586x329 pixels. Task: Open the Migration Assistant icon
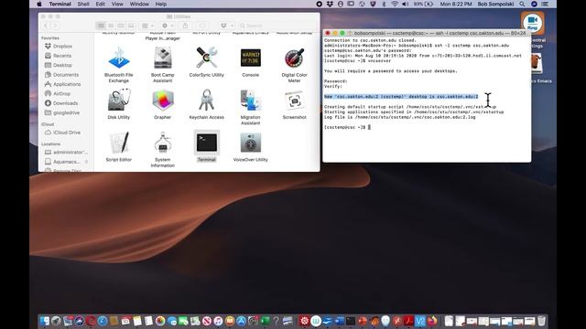coord(250,100)
